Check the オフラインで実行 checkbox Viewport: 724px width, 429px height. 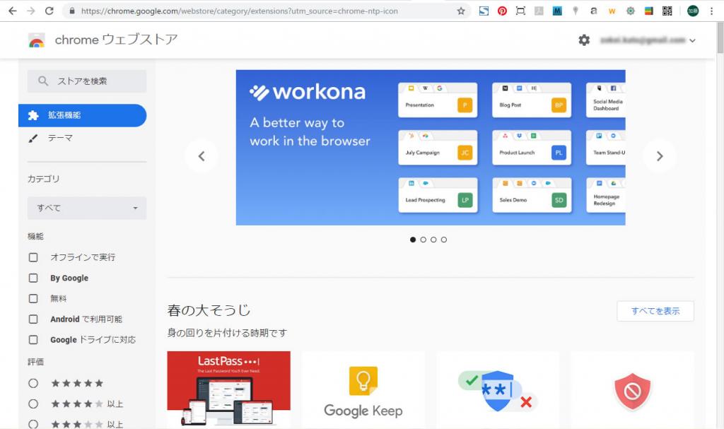(33, 257)
